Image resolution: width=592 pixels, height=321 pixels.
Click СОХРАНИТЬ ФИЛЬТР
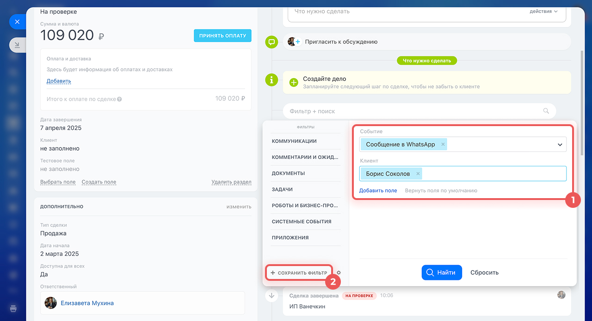point(299,273)
